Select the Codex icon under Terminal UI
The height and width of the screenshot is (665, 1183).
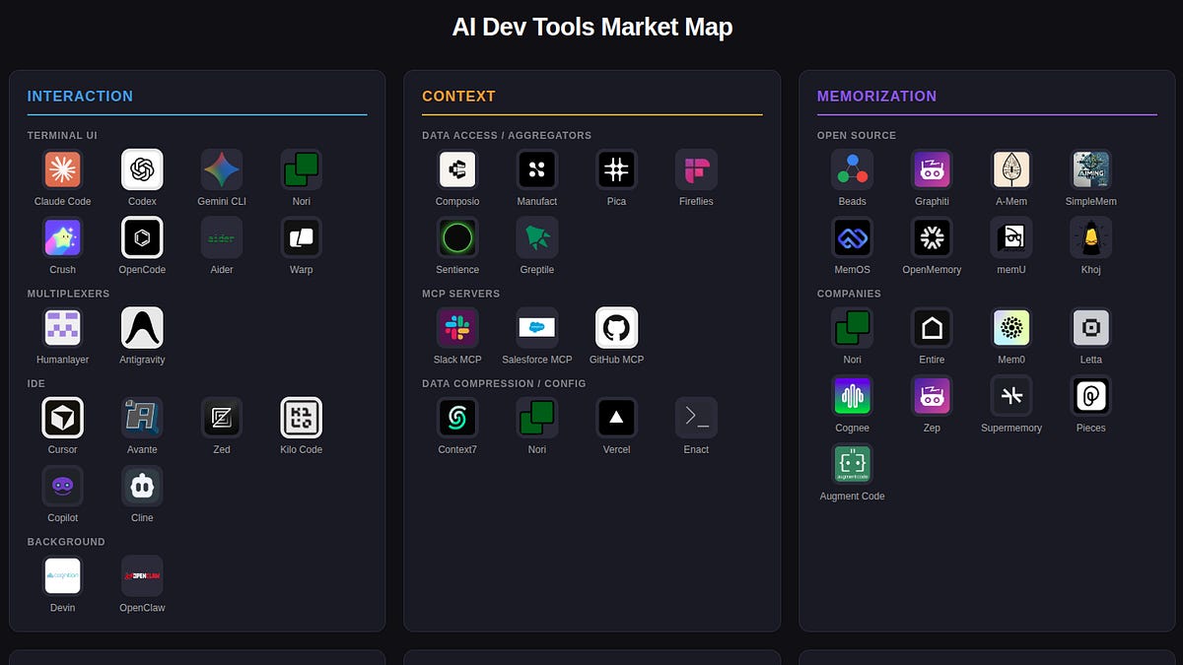(x=142, y=169)
